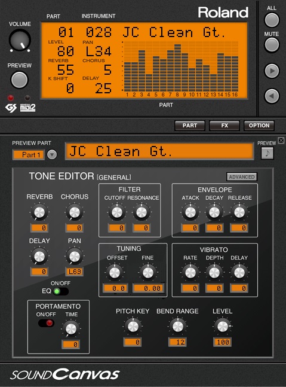Click the filter CUTOFF value field
Image resolution: width=286 pixels, height=387 pixels.
click(117, 228)
